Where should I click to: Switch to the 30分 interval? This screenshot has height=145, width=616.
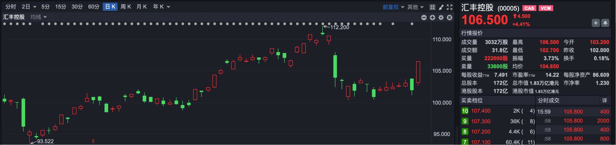tap(77, 7)
